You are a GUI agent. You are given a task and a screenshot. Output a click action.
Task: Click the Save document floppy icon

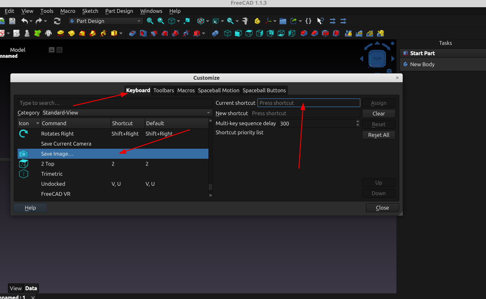pyautogui.click(x=12, y=21)
